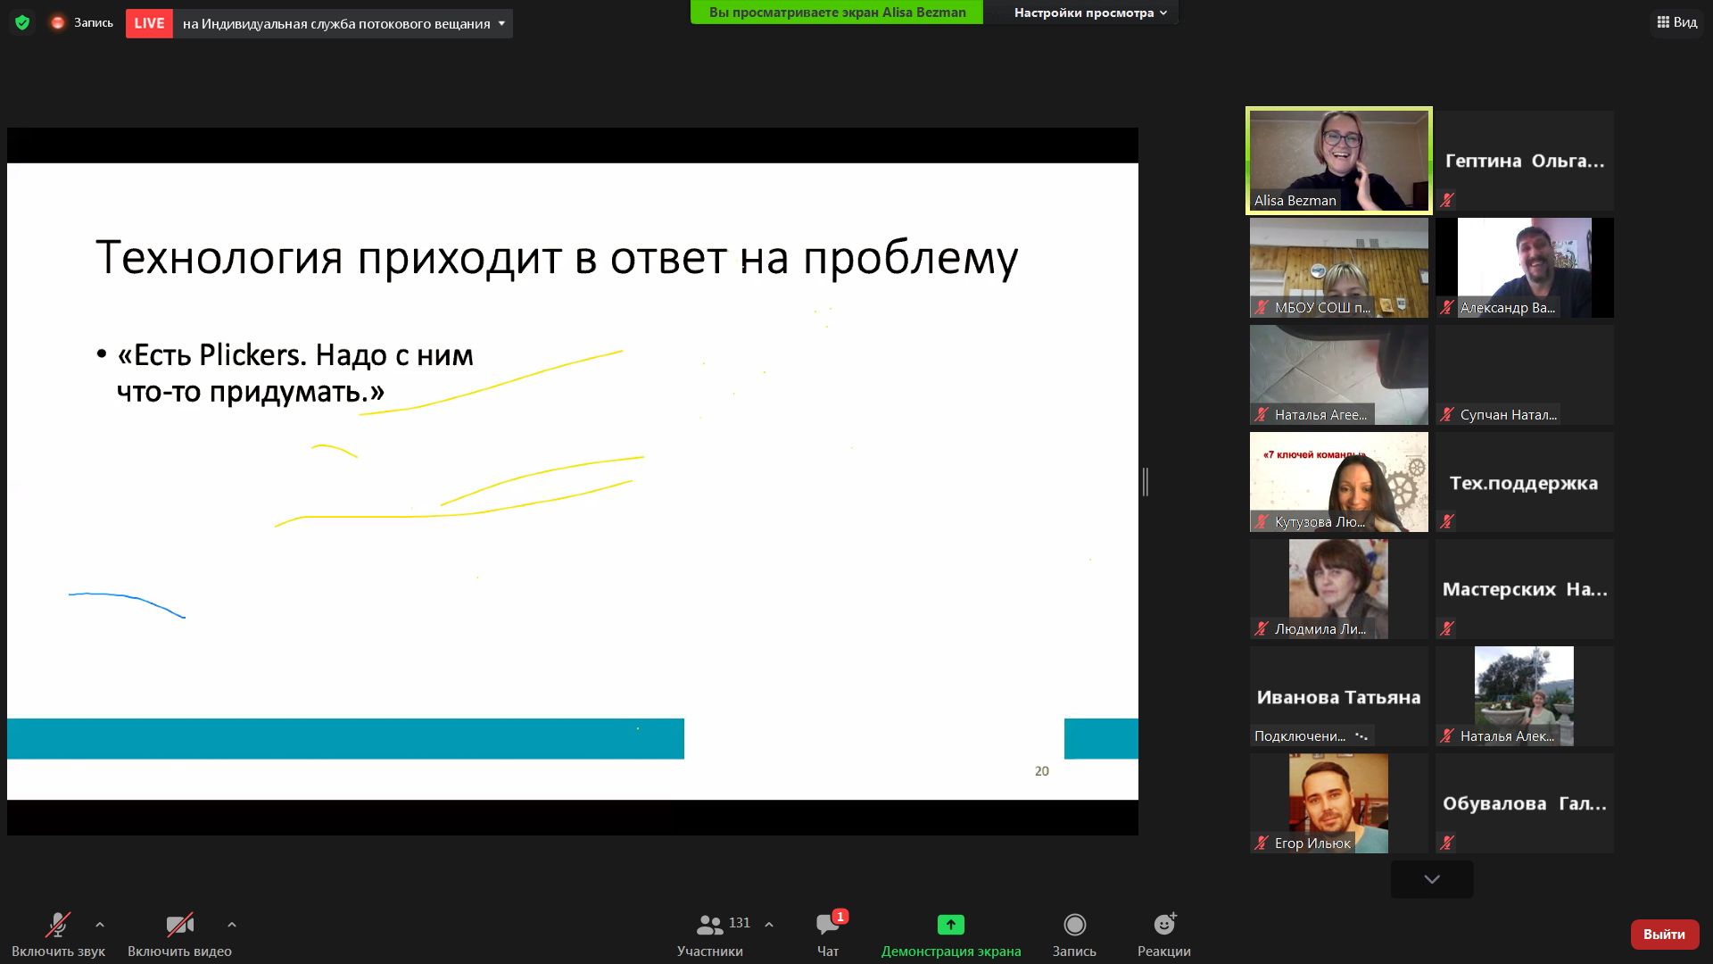Click muted mic icon beside Александр Ва
The width and height of the screenshot is (1713, 964).
(1447, 307)
